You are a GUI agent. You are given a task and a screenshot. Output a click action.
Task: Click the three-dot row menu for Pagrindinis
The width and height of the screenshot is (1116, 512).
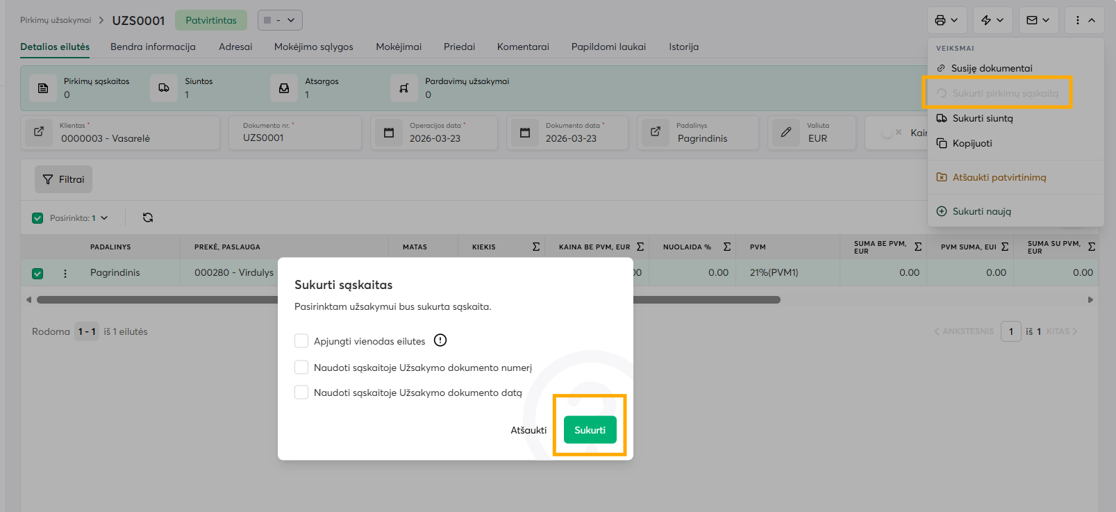(65, 273)
